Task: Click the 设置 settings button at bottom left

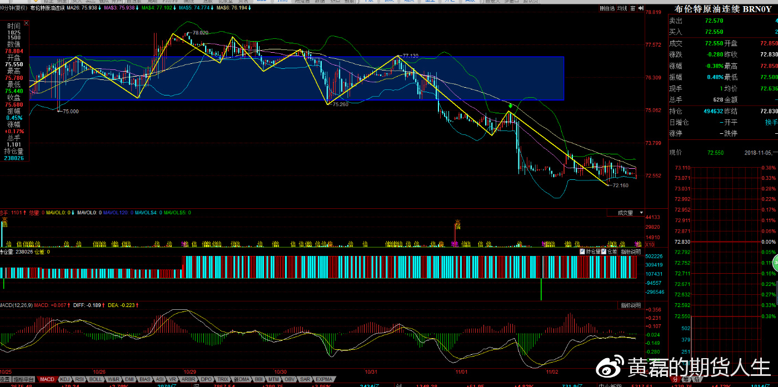Action: (x=5, y=379)
